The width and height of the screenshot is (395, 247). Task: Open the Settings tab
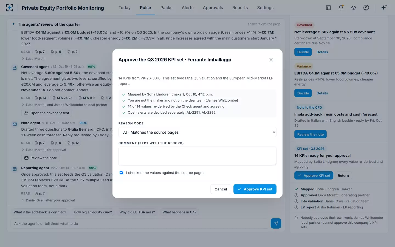tap(265, 8)
